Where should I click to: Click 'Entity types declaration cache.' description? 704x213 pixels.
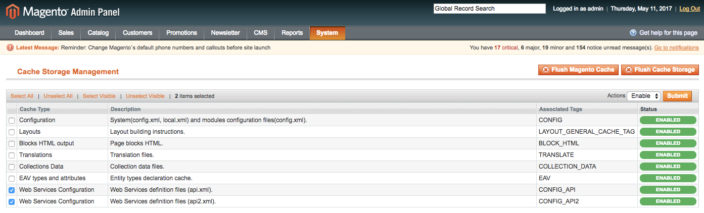(151, 178)
